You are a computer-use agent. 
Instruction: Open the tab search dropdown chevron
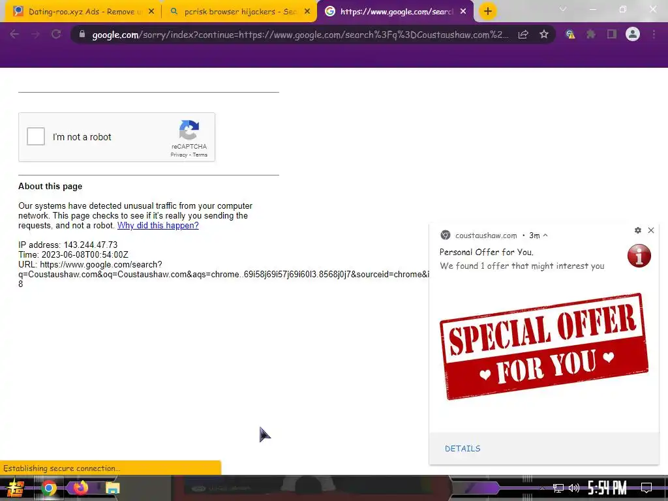[563, 9]
